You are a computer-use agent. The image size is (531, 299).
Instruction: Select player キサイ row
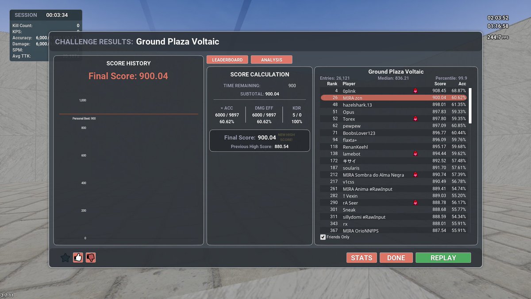pos(394,161)
